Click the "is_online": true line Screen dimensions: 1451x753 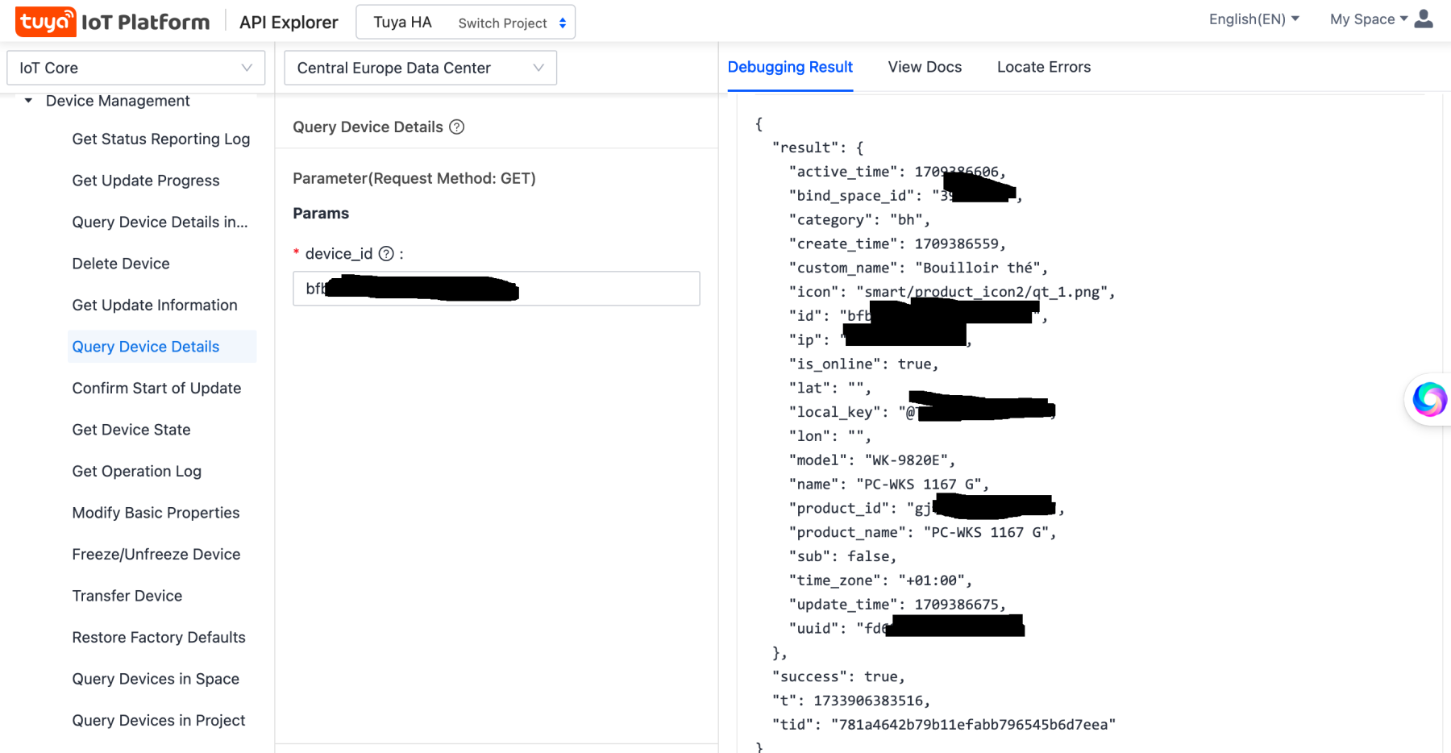[864, 364]
